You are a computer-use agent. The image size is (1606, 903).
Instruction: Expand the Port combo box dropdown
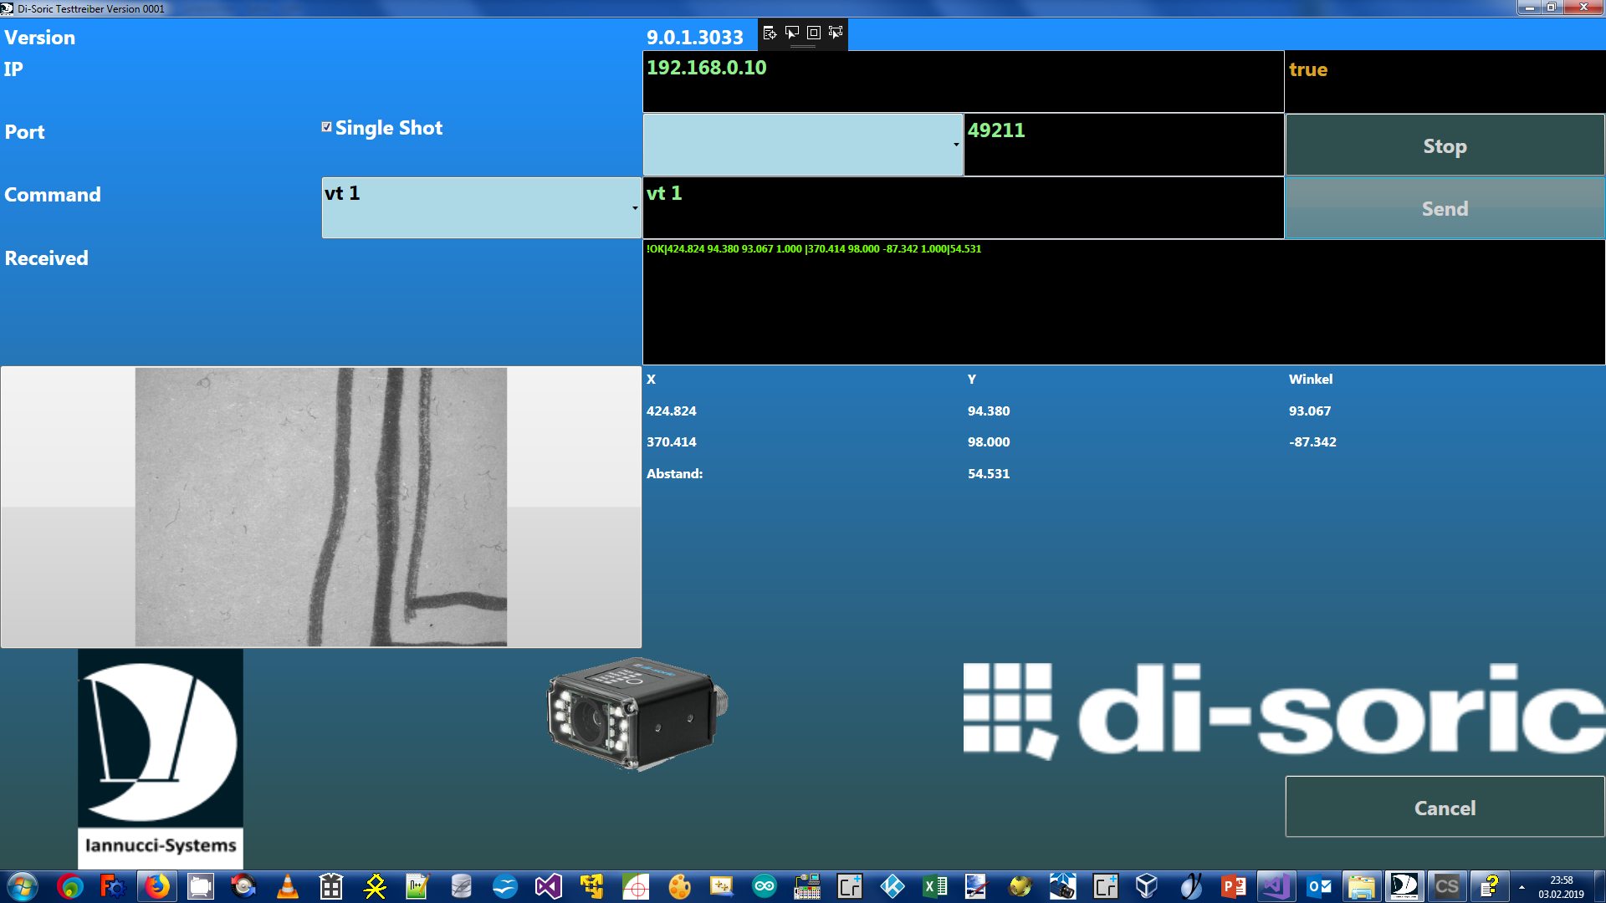[x=956, y=145]
